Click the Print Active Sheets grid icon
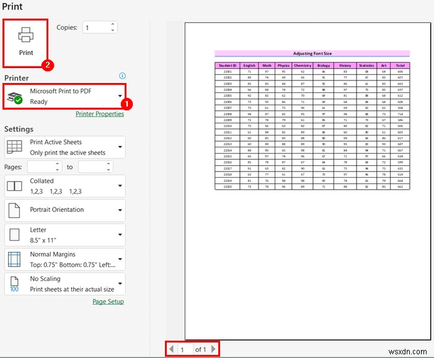The image size is (434, 358). 14,147
